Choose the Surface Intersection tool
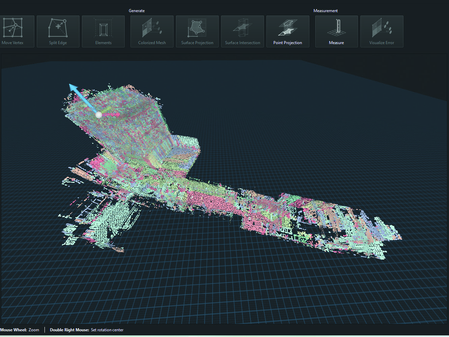 click(x=242, y=31)
